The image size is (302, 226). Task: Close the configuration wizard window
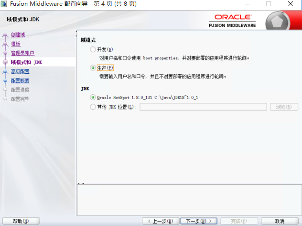click(x=291, y=4)
